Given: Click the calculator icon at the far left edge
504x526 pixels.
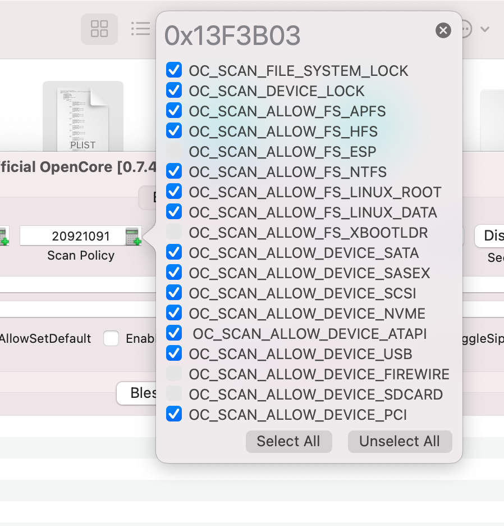Looking at the screenshot, I should click(x=3, y=236).
